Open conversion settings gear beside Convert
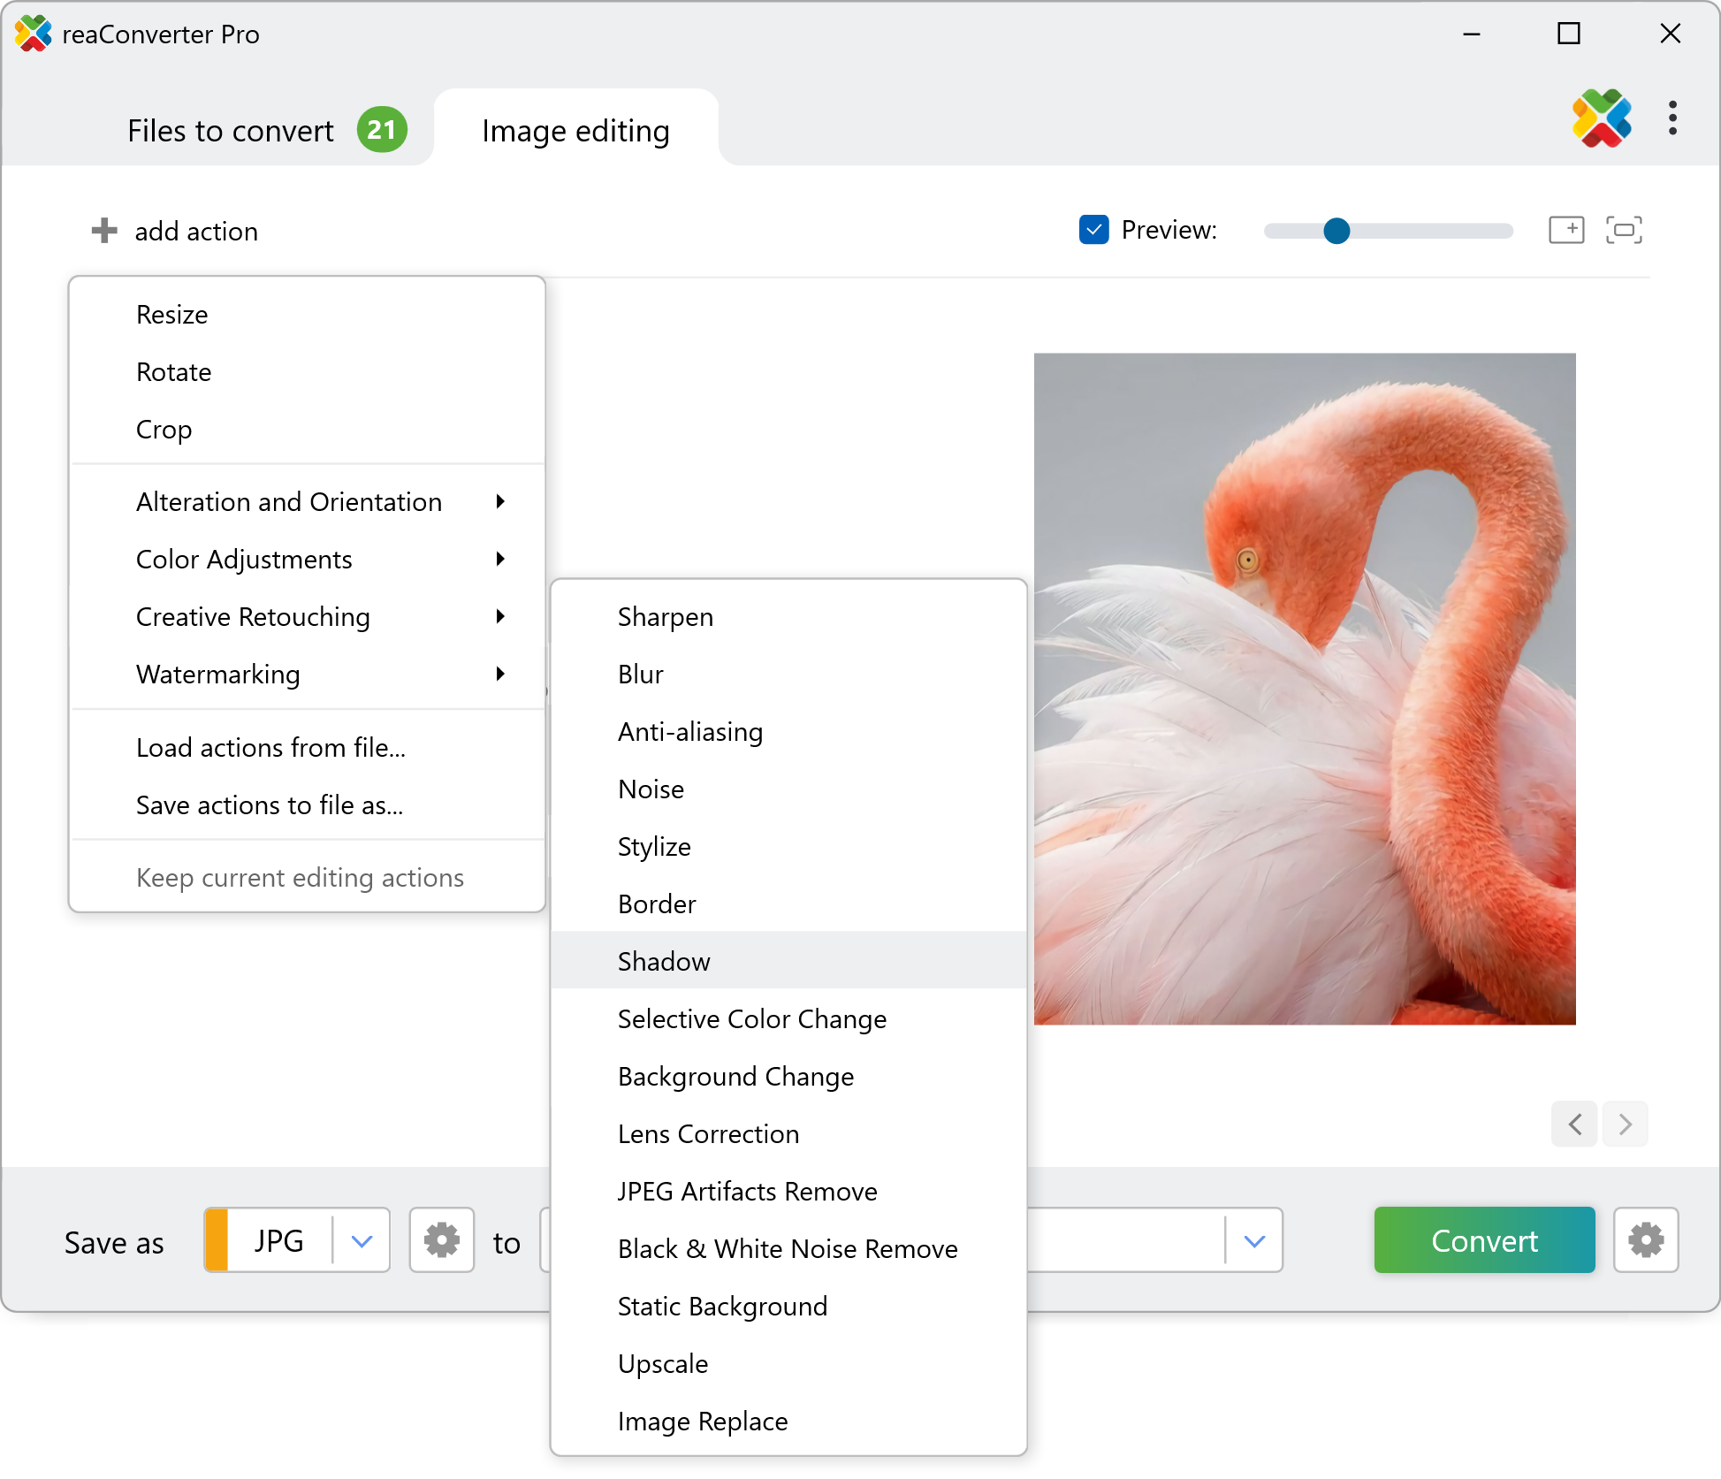The image size is (1721, 1479). 1645,1240
